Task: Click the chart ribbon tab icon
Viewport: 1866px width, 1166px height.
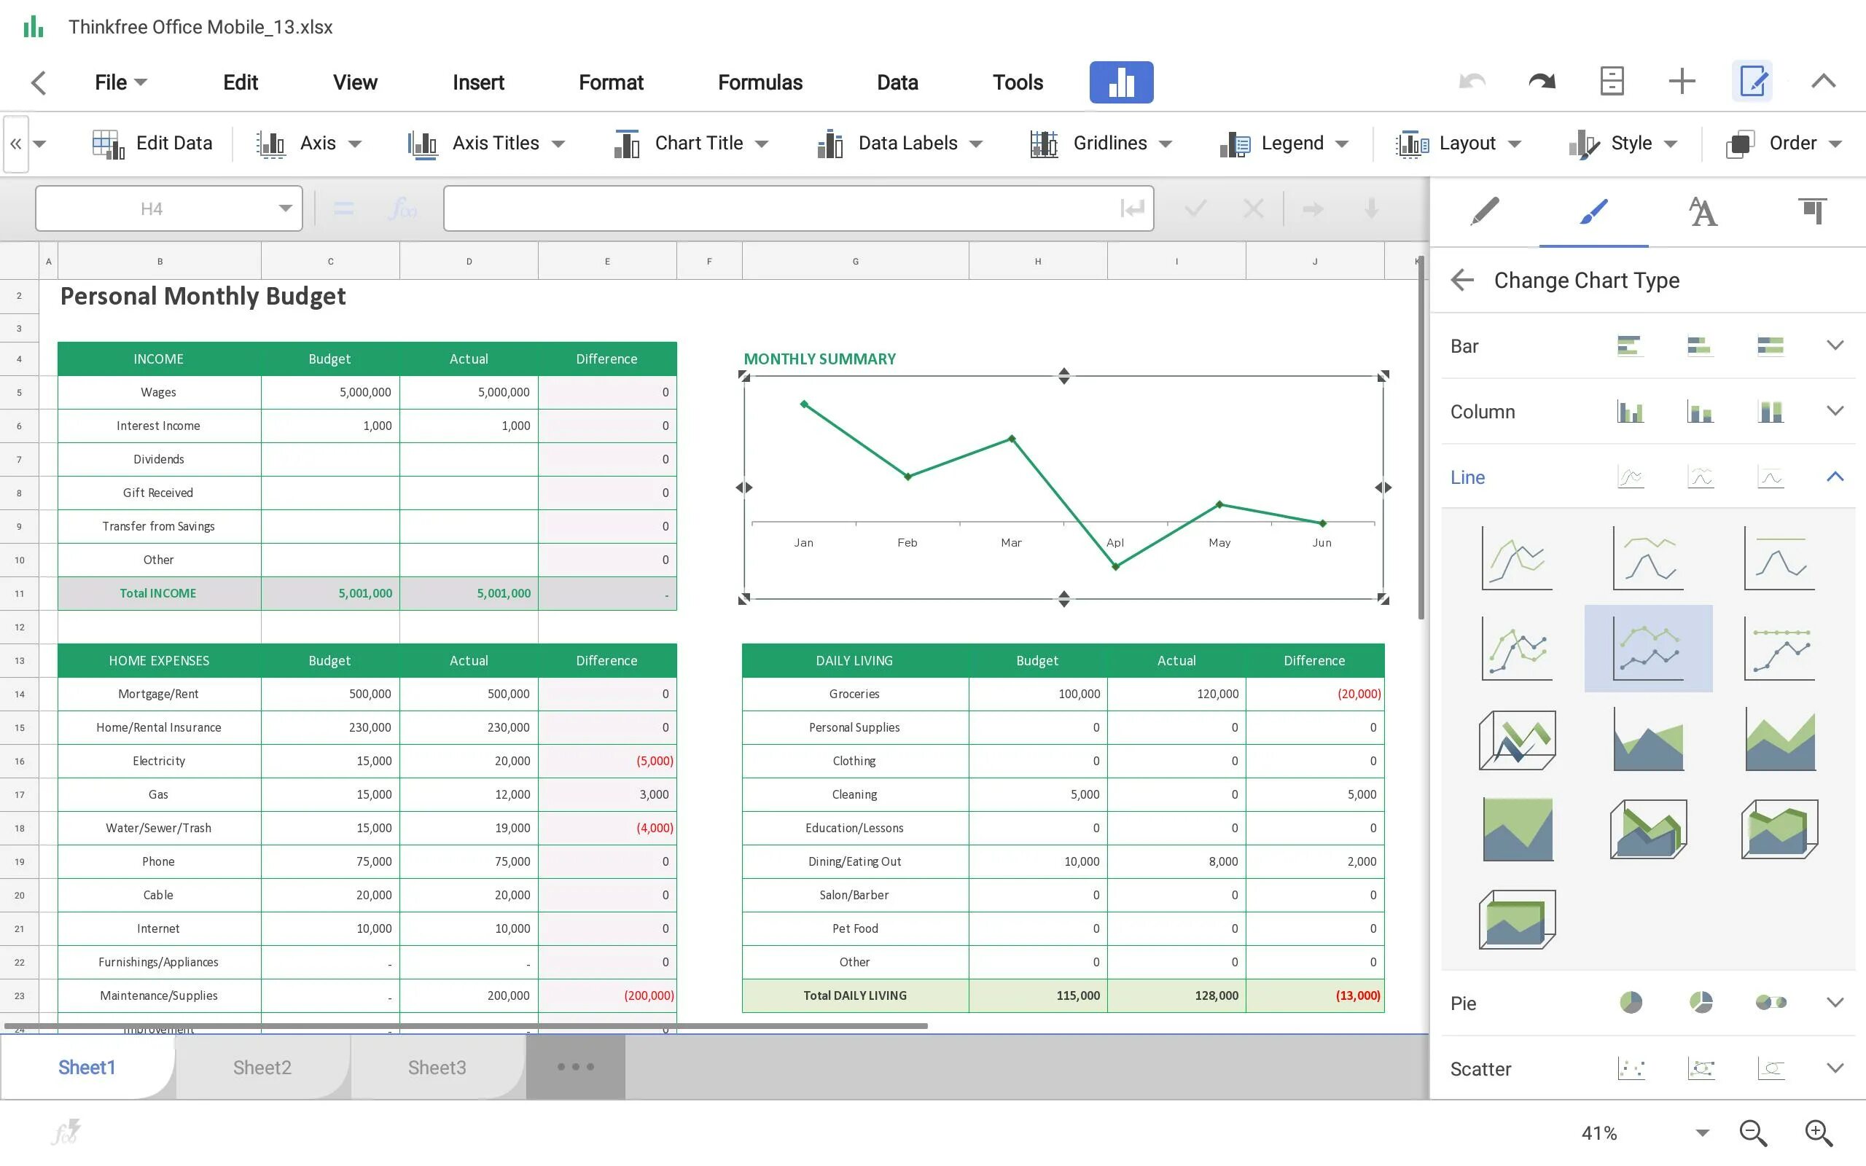Action: click(x=1120, y=82)
